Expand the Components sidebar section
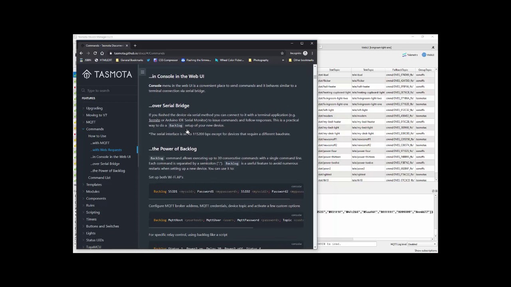Viewport: 511px width, 287px height. (x=96, y=199)
